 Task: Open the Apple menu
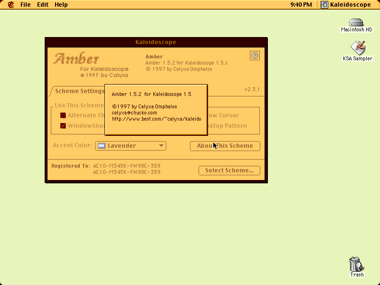11,5
